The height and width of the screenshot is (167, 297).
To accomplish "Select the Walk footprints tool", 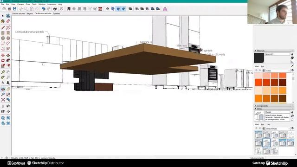I will pos(3,111).
